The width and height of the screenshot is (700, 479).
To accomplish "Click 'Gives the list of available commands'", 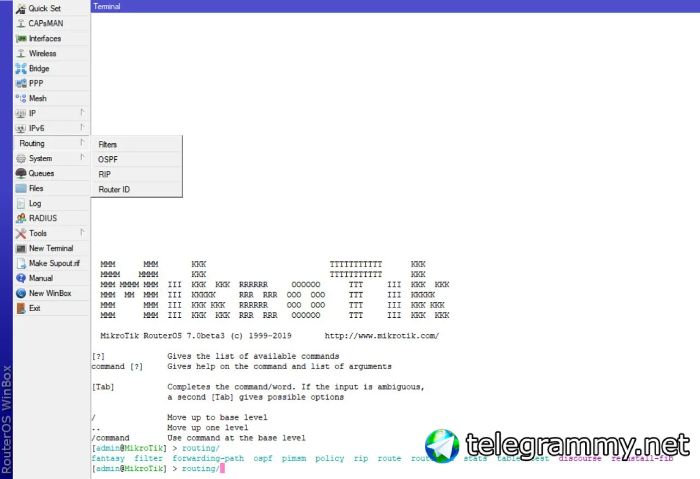I will [253, 356].
